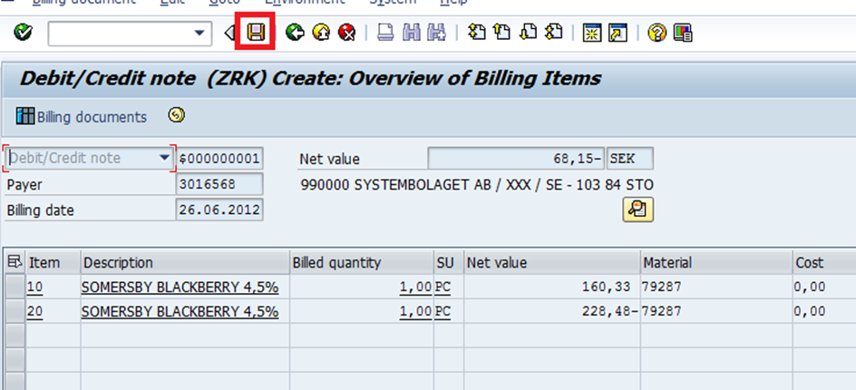This screenshot has height=390, width=856.
Task: Click the Customize Local Layout icon
Action: (683, 34)
